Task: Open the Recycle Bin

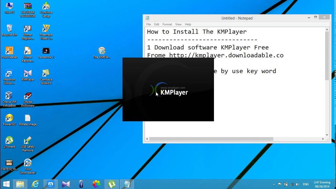Action: (x=9, y=30)
